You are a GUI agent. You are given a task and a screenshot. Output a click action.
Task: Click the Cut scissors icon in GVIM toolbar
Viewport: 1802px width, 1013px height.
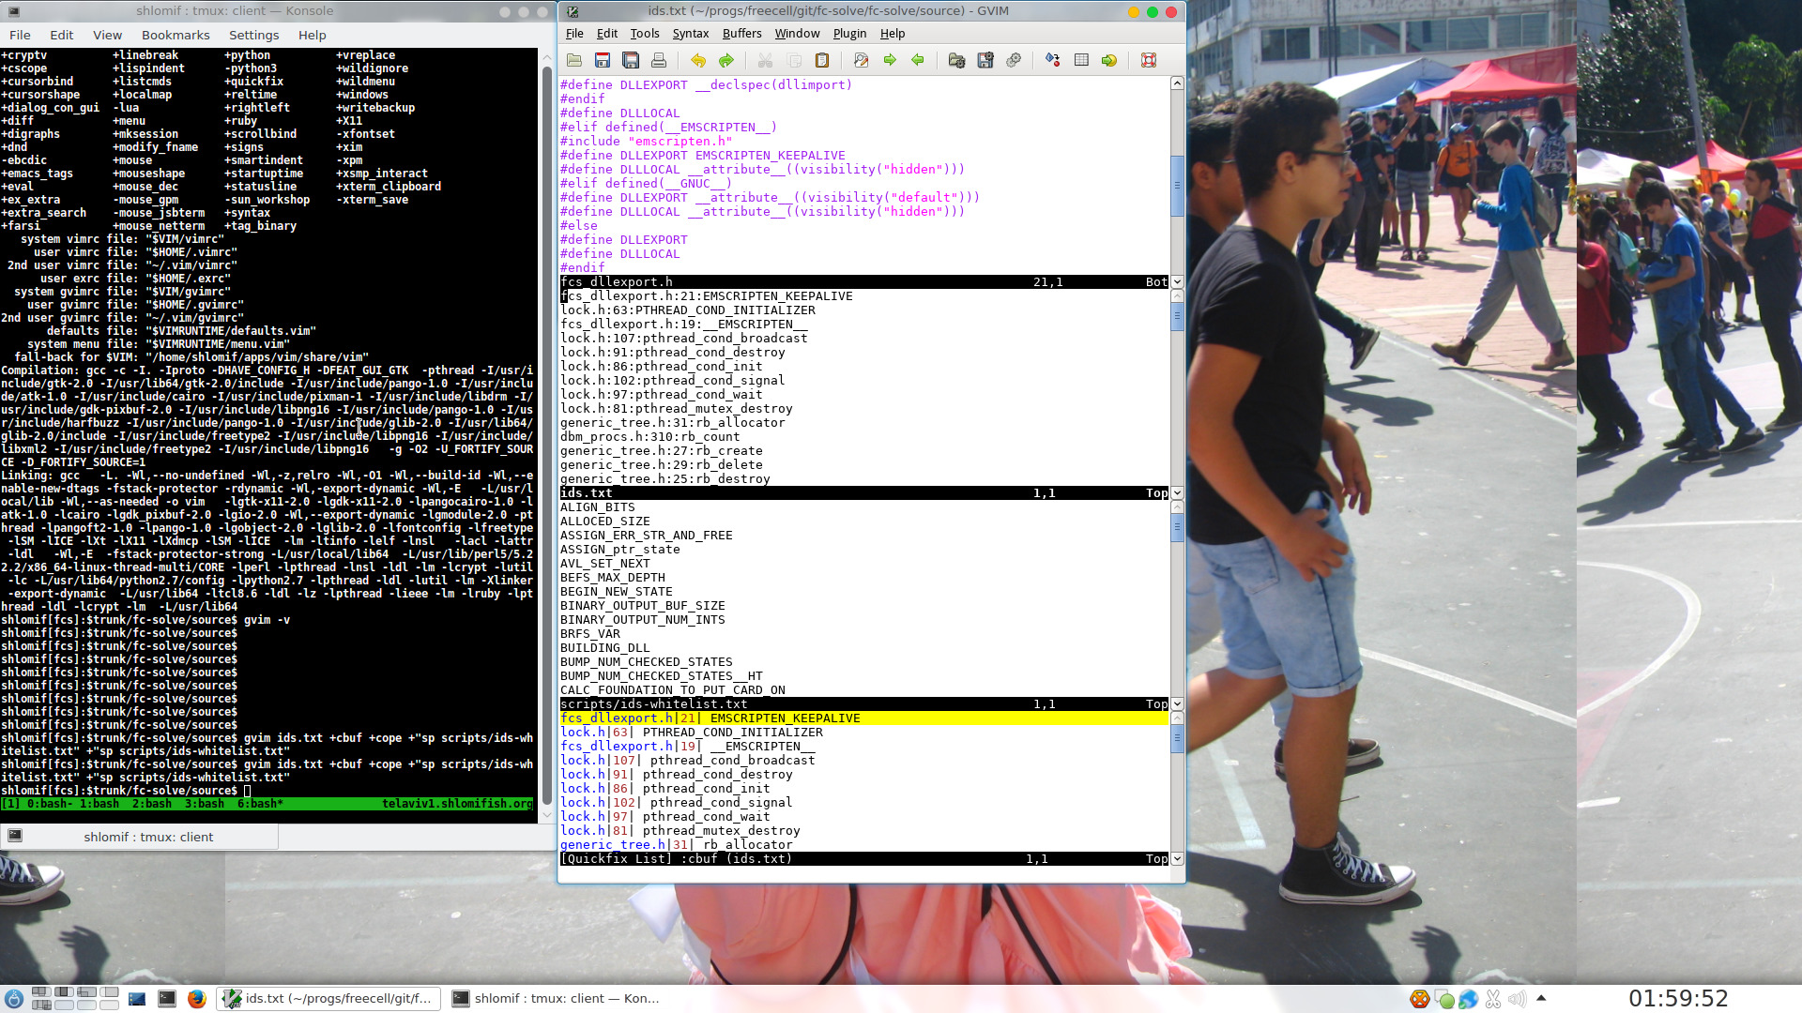[766, 60]
